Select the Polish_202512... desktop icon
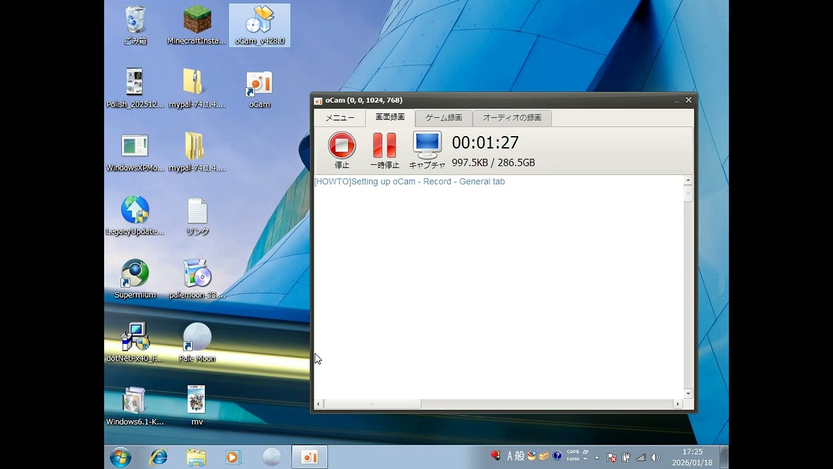Viewport: 833px width, 469px height. pyautogui.click(x=135, y=89)
